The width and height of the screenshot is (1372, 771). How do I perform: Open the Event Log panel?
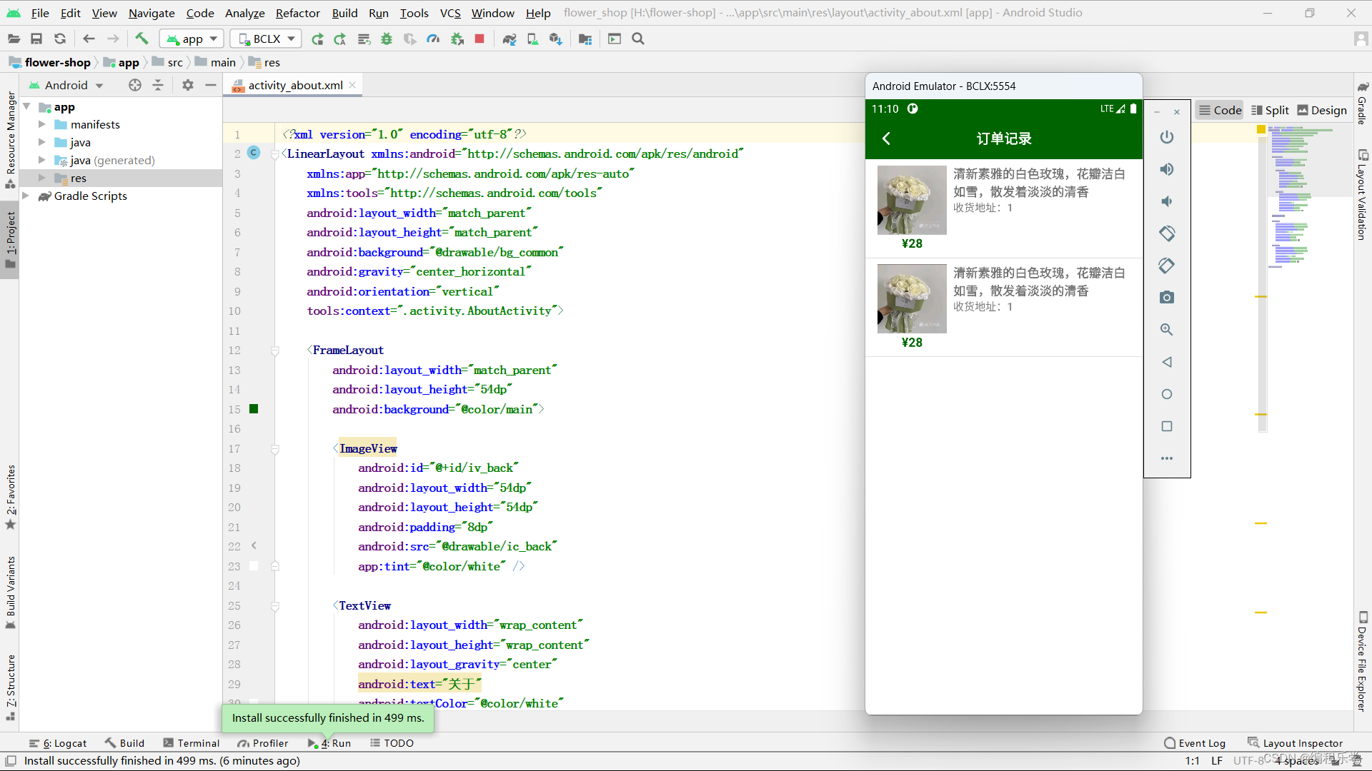tap(1195, 743)
